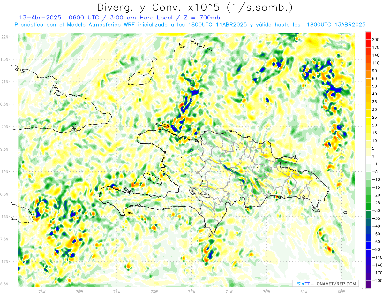Click the dark purple swatch at the scale bottom

coord(368,285)
